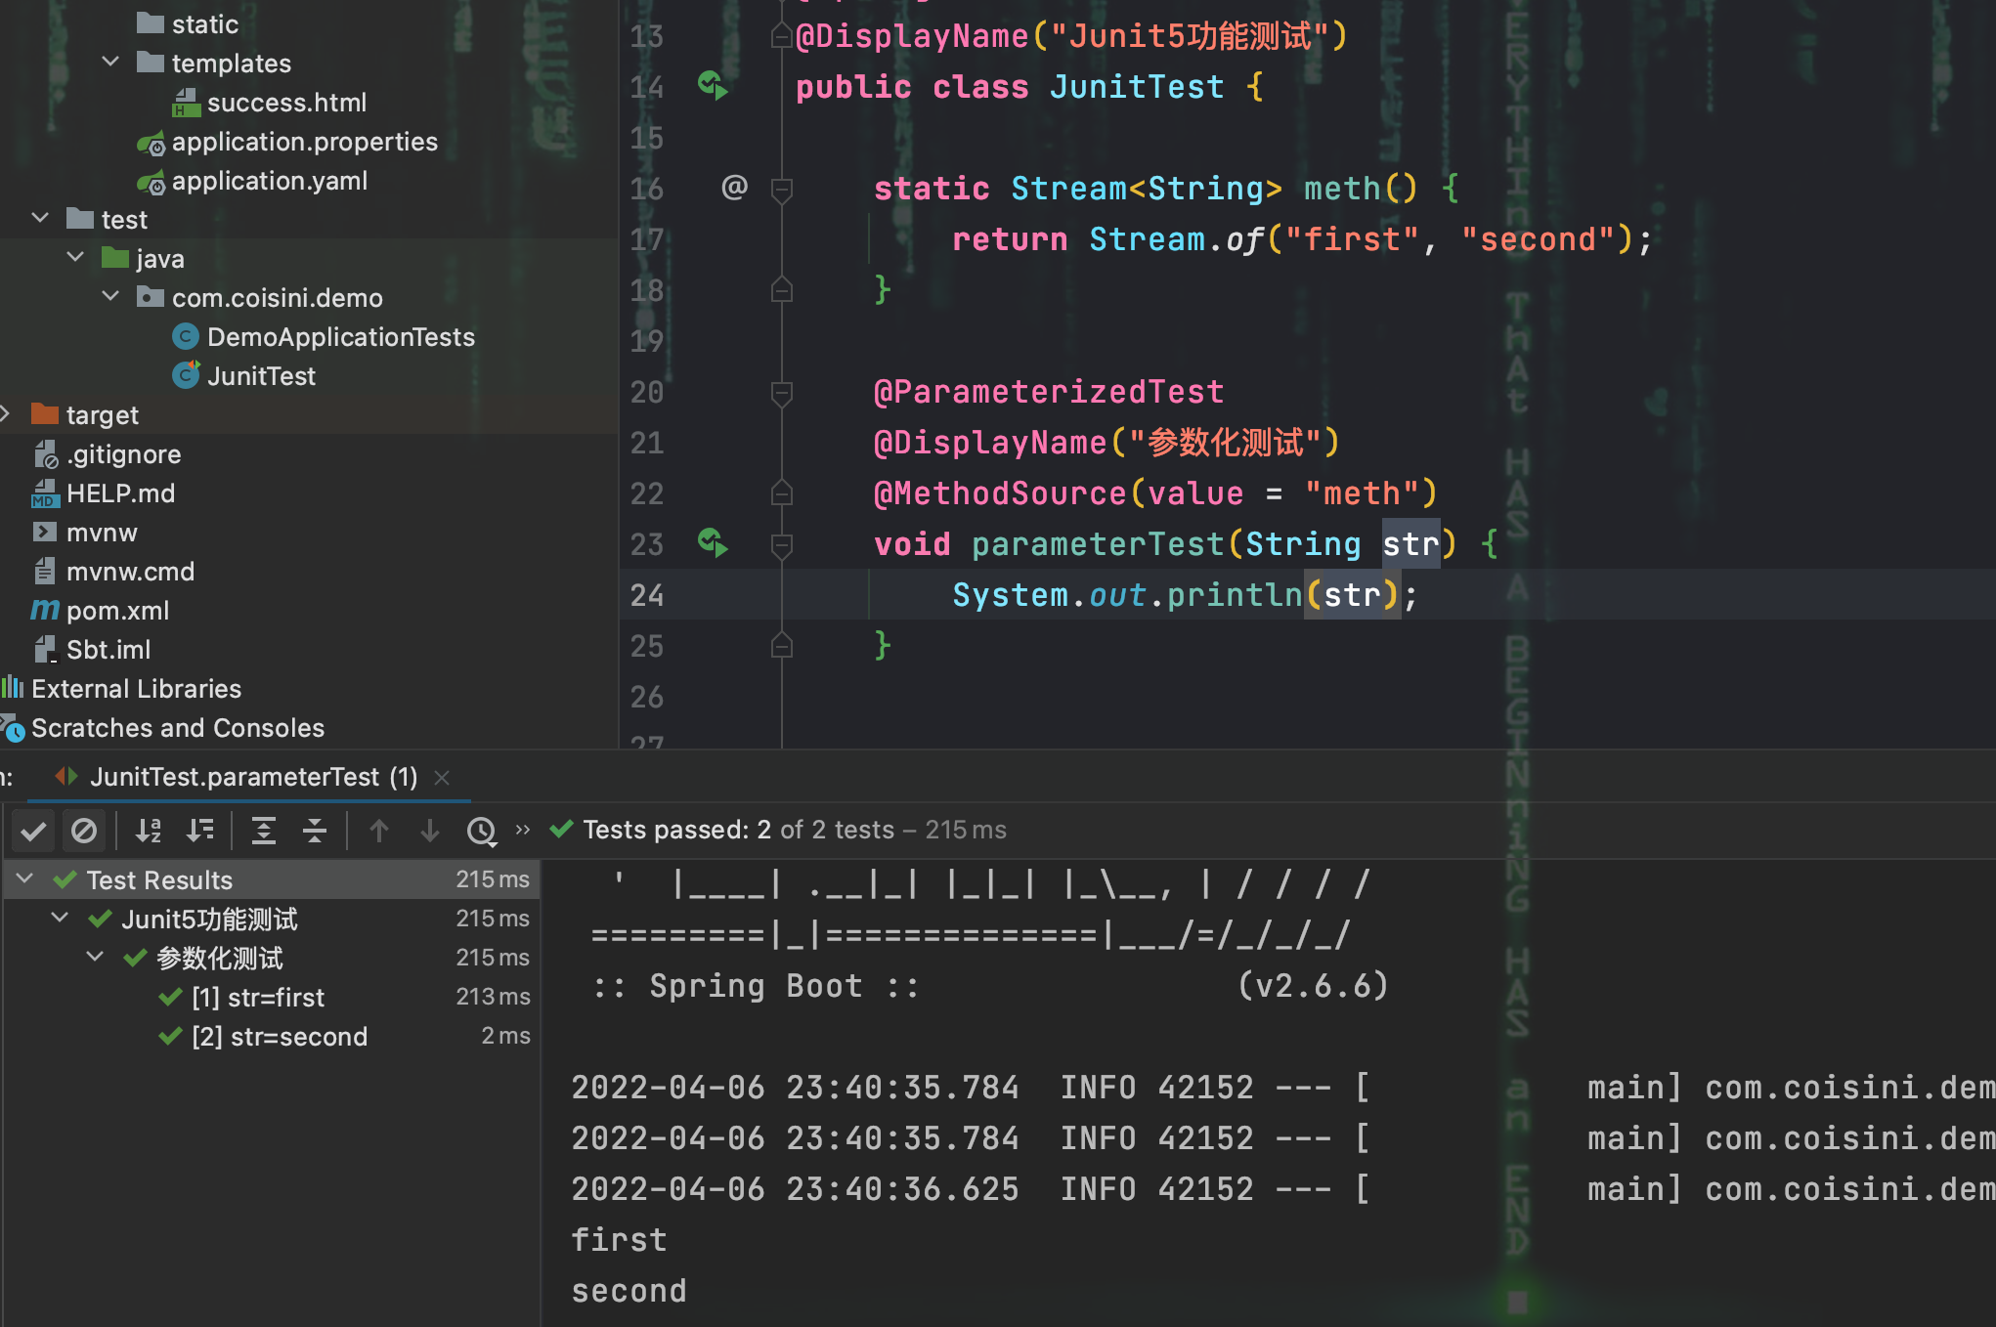The image size is (1996, 1327).
Task: Click fold end marker on line 25
Action: [x=781, y=646]
